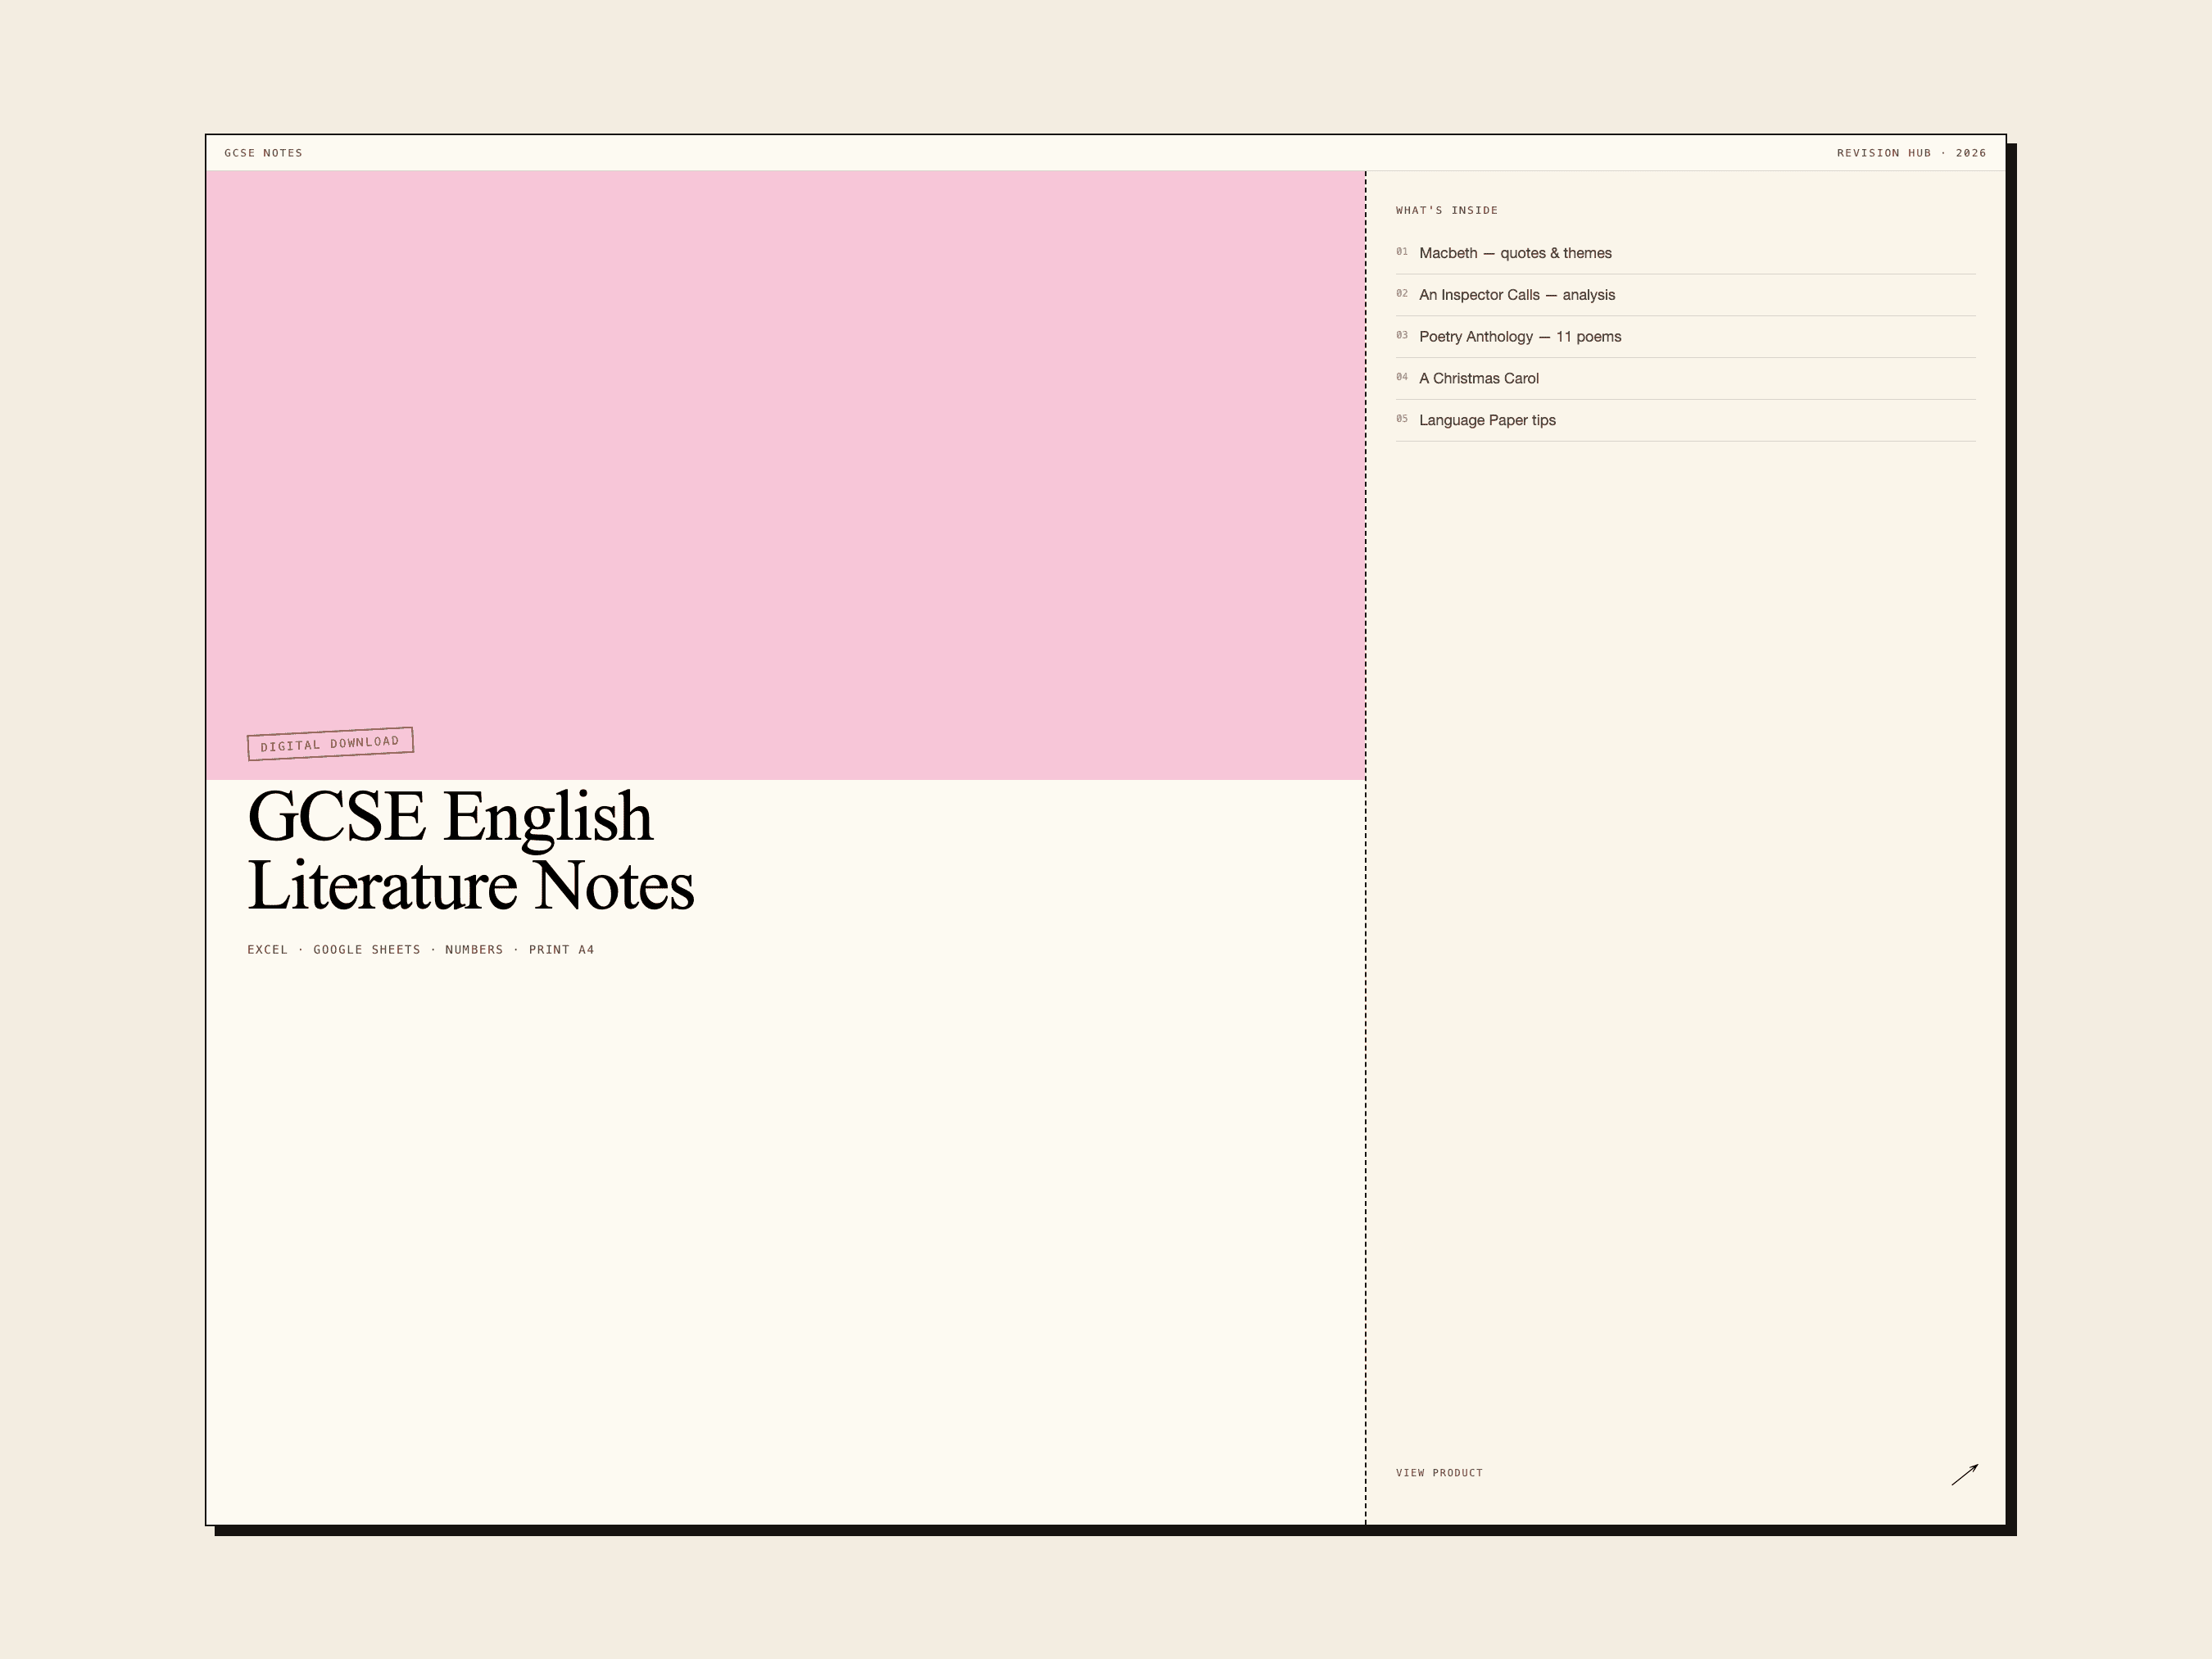Select the An Inspector Calls — analysis row
2212x1659 pixels.
pyautogui.click(x=1685, y=295)
